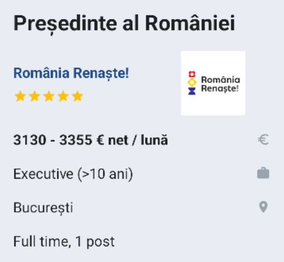Click the București location text

(43, 208)
